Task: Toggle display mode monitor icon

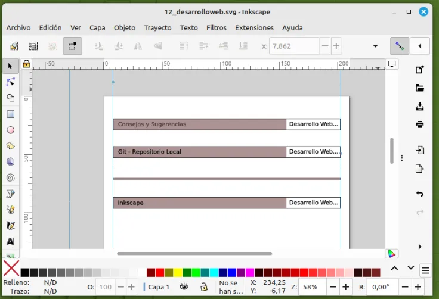Action: pyautogui.click(x=392, y=64)
